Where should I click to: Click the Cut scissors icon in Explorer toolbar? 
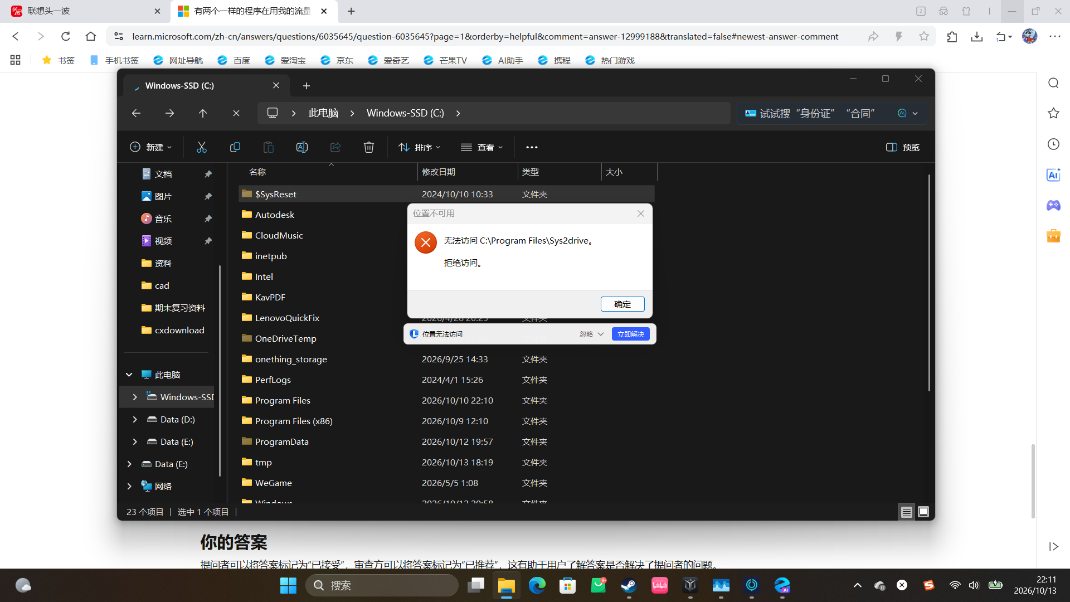pos(202,147)
